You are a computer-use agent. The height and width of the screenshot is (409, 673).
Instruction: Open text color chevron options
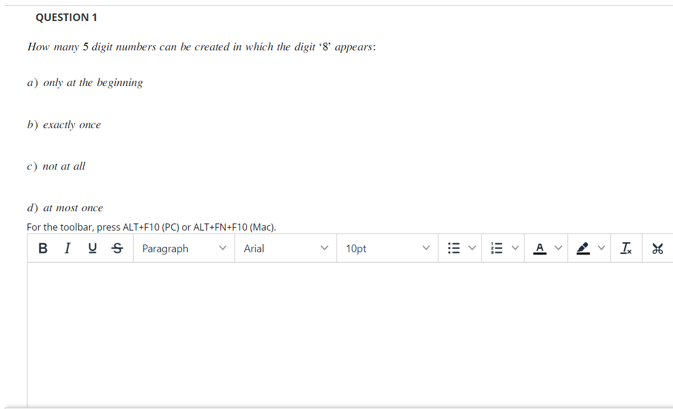pyautogui.click(x=558, y=248)
